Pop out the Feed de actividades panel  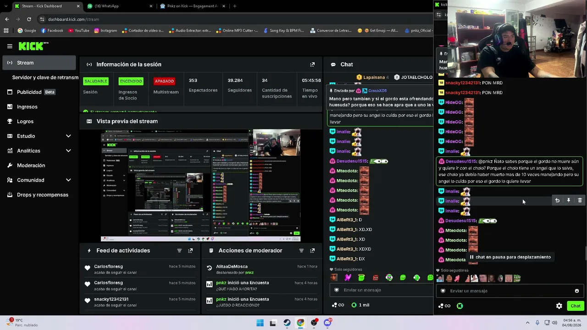click(x=190, y=251)
